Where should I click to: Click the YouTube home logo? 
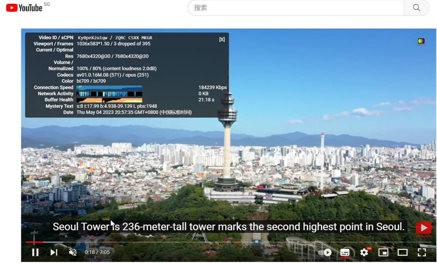(x=24, y=8)
